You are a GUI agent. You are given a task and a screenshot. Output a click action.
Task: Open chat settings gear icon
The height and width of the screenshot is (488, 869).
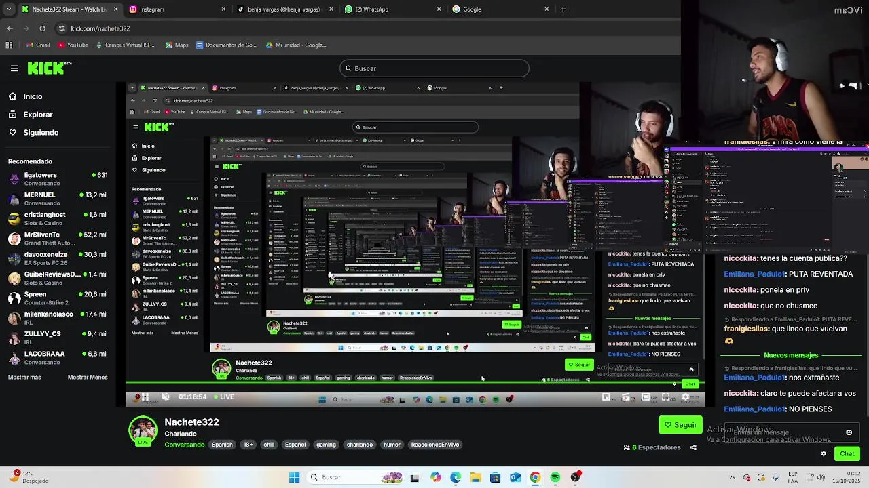point(824,454)
